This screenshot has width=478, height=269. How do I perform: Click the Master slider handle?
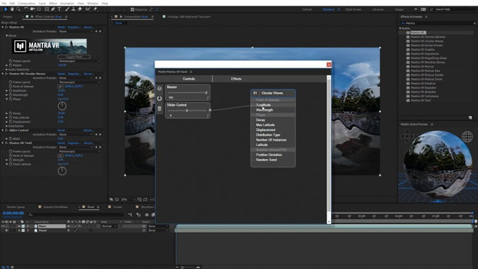pos(206,93)
